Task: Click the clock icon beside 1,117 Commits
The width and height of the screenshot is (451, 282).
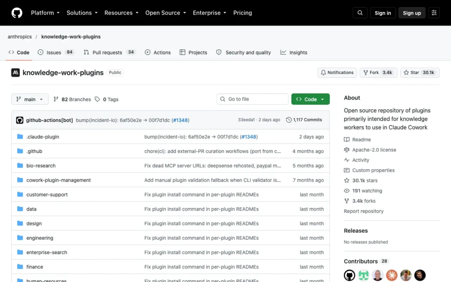Action: 289,120
